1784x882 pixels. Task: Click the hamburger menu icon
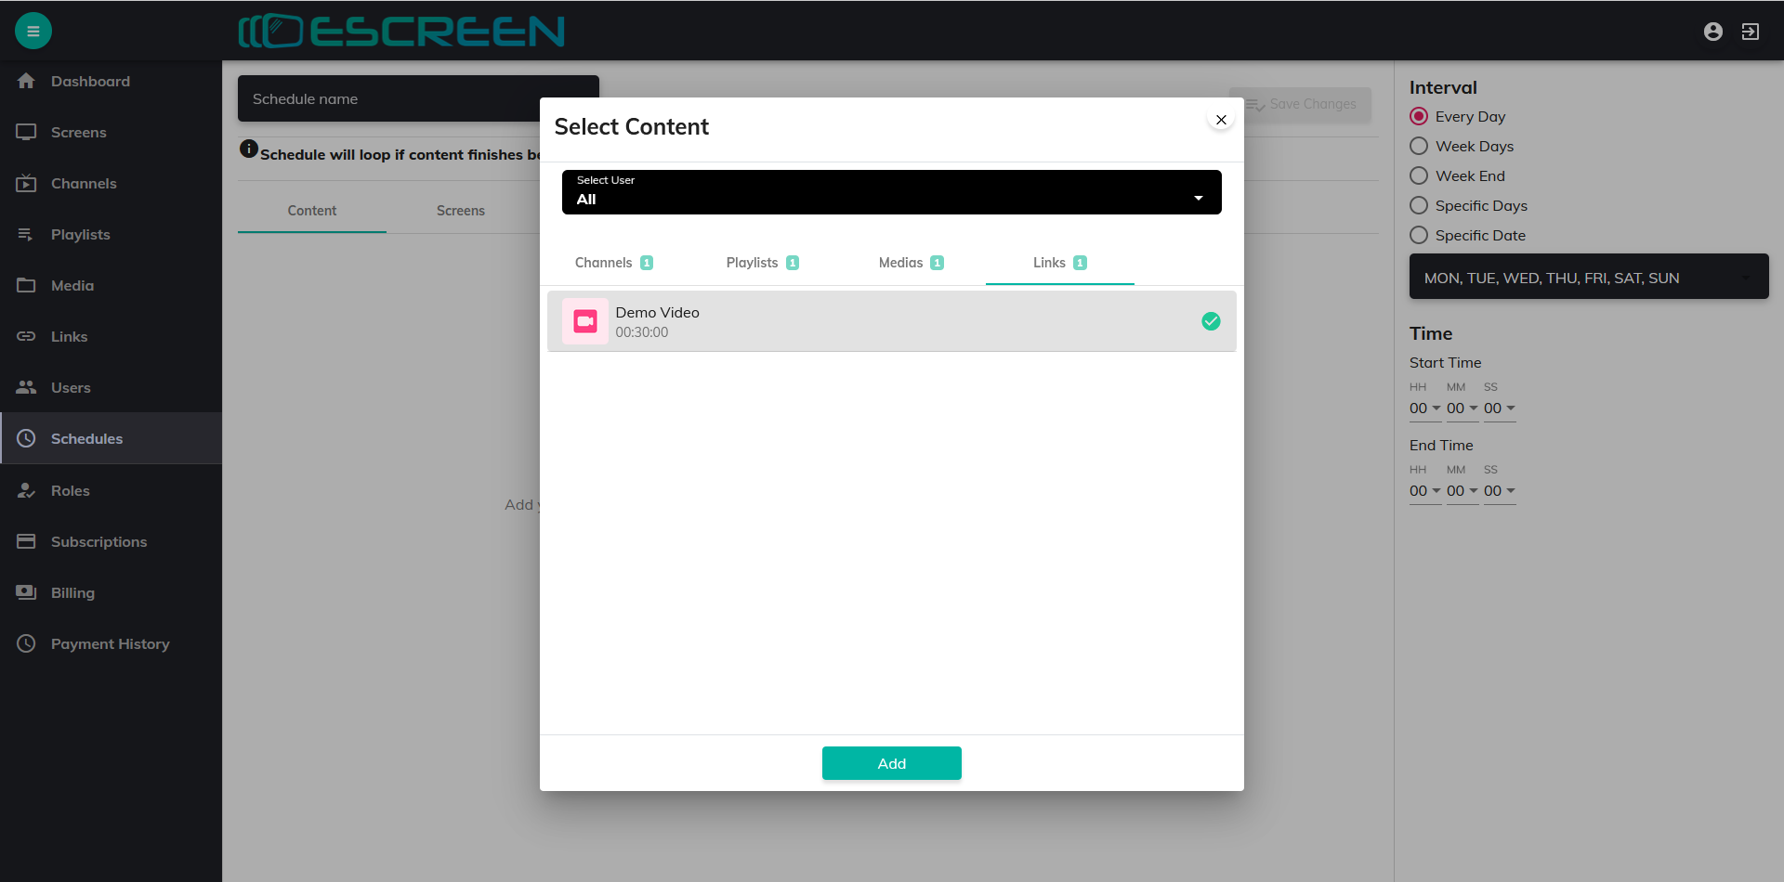click(x=33, y=31)
